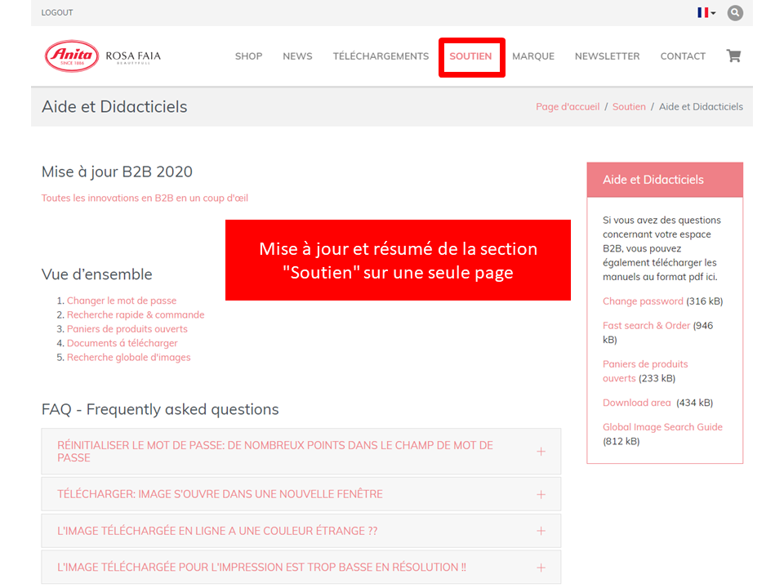The height and width of the screenshot is (588, 784).
Task: Open the SOUTIEN menu item
Action: coord(470,56)
